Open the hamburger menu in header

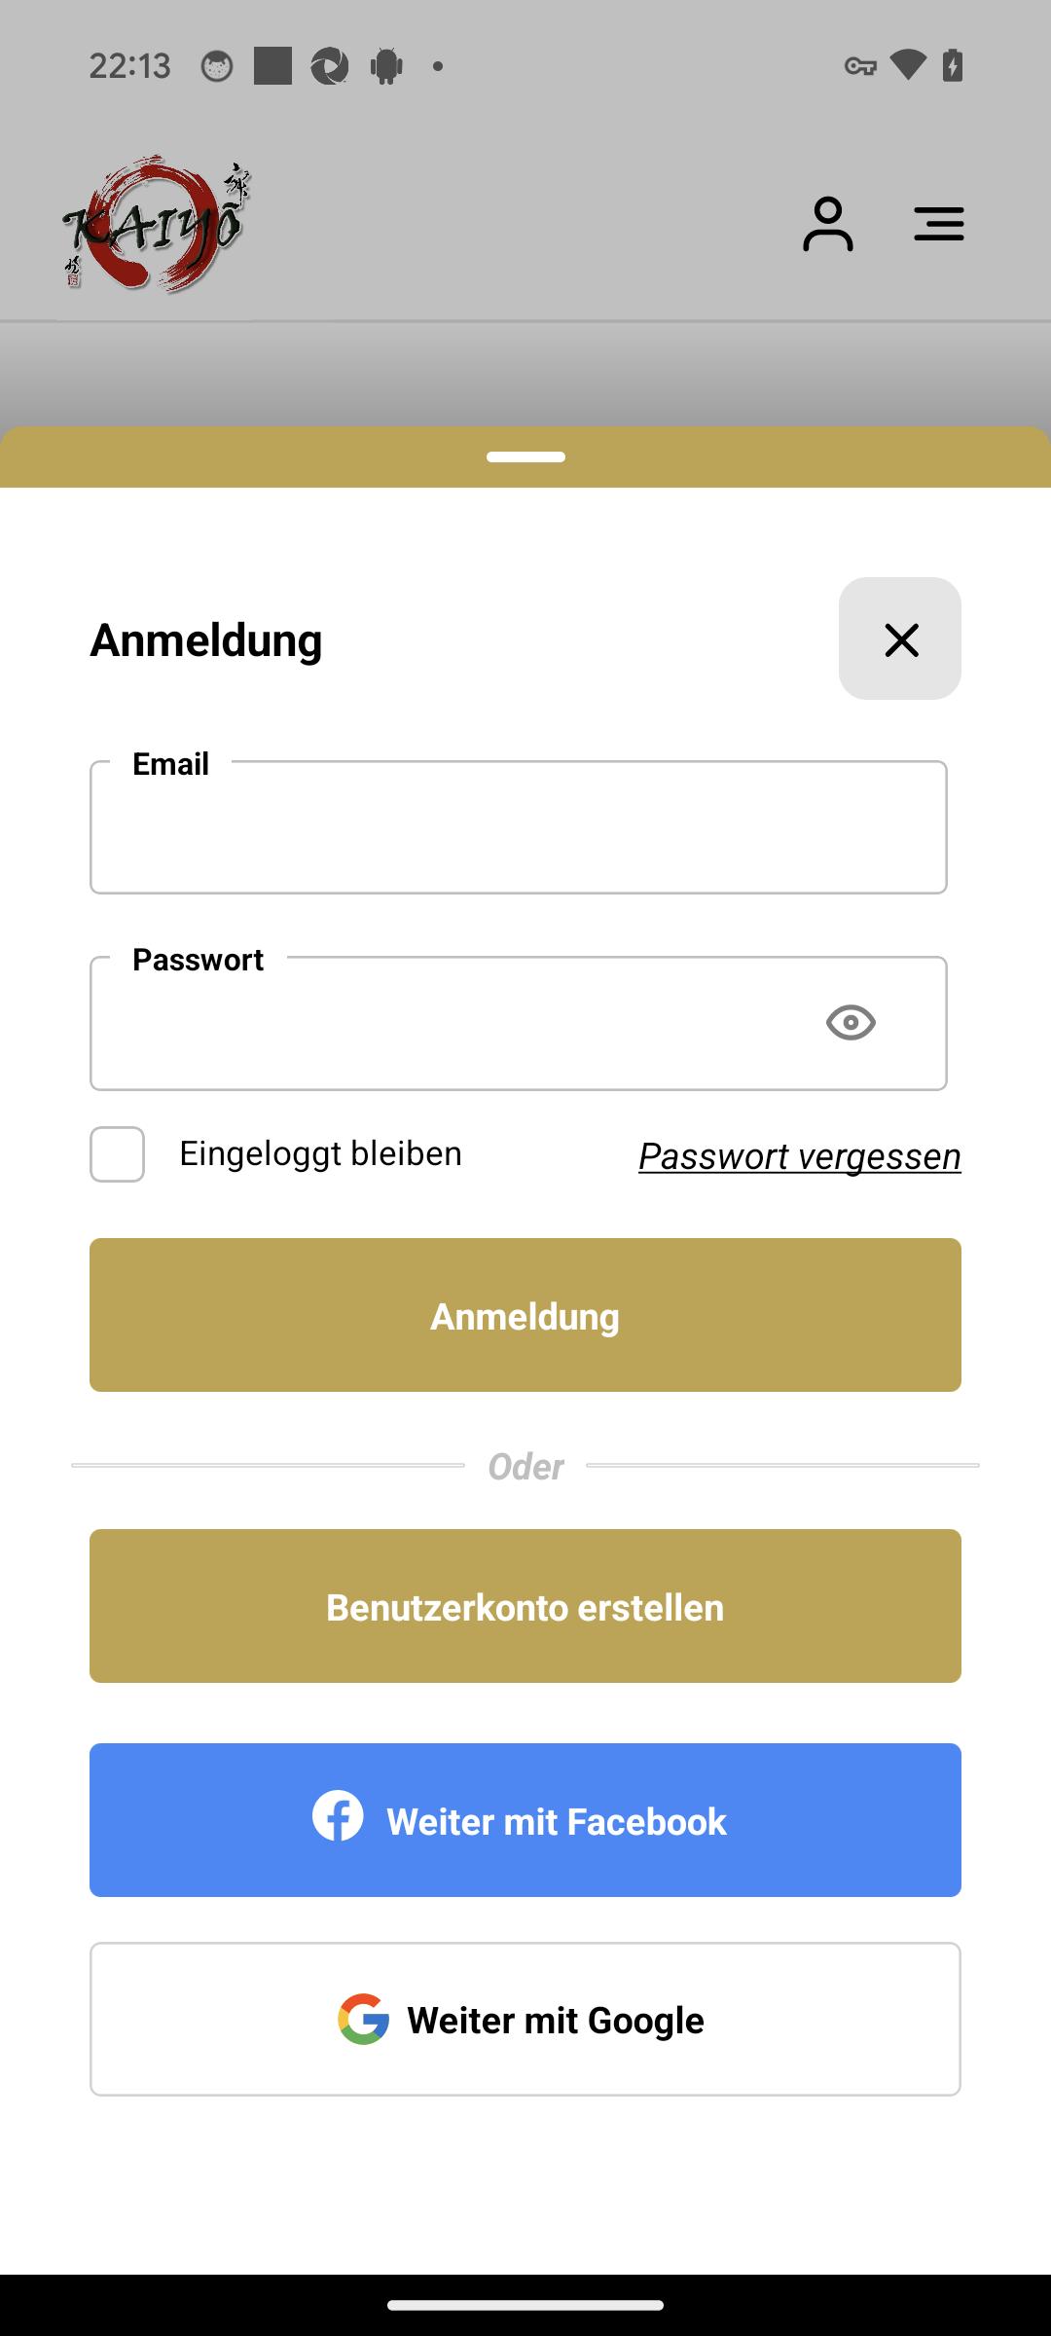939,224
